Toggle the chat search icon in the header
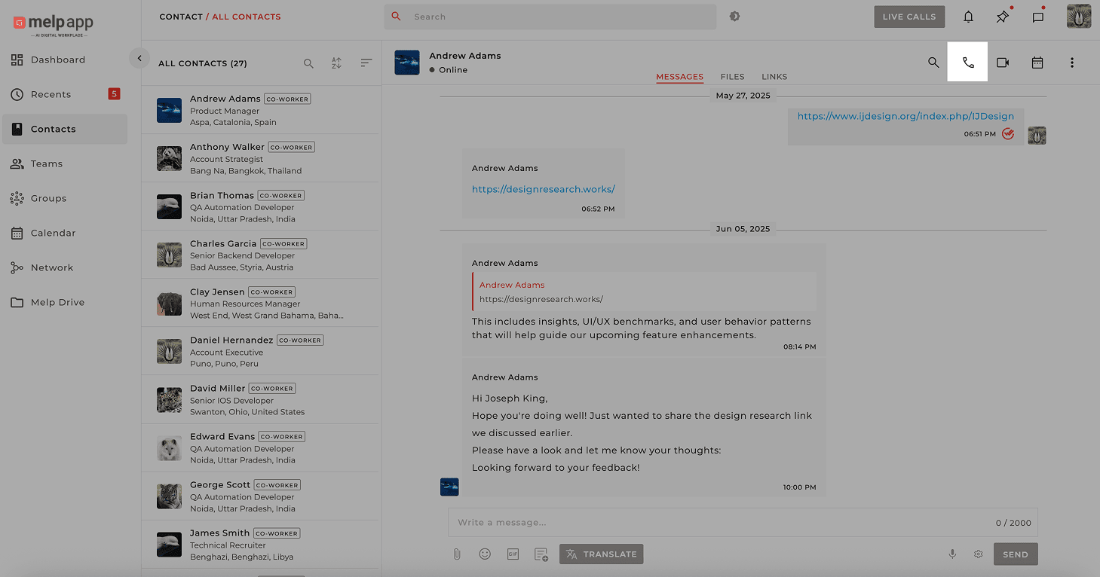Image resolution: width=1100 pixels, height=577 pixels. (933, 63)
